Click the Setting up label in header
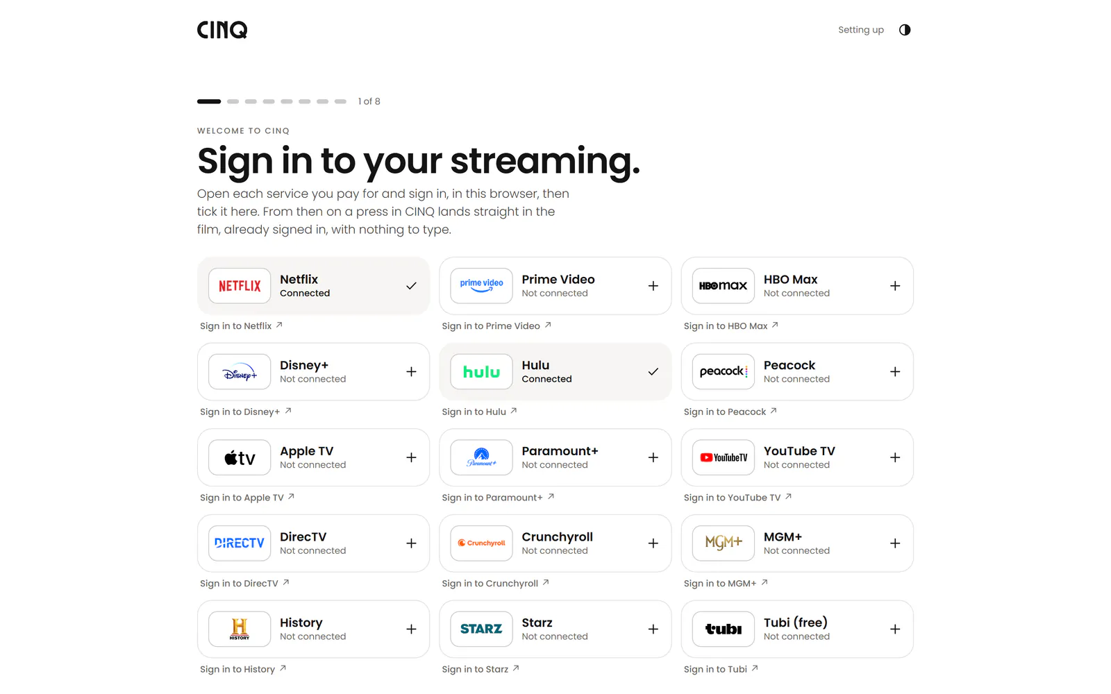 point(861,30)
